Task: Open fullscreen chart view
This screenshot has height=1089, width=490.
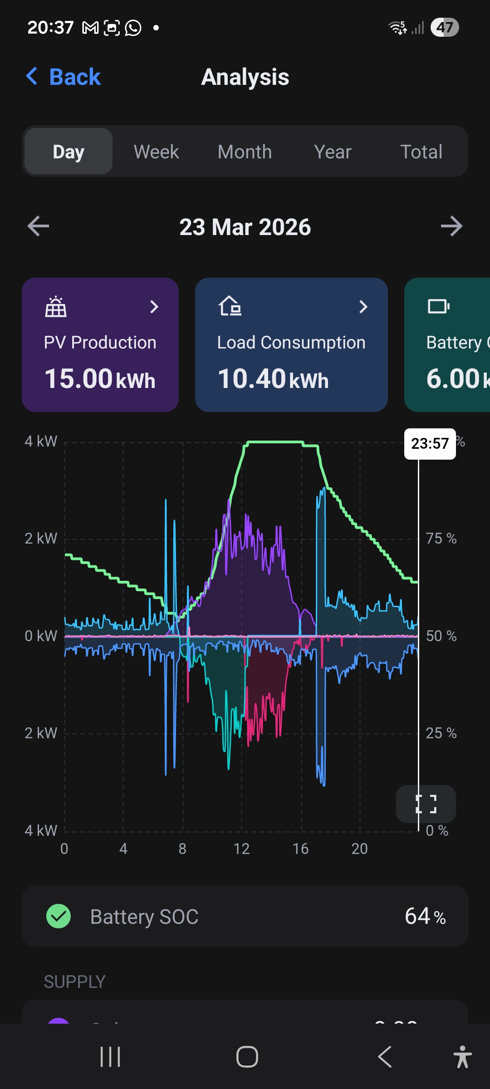Action: coord(426,804)
